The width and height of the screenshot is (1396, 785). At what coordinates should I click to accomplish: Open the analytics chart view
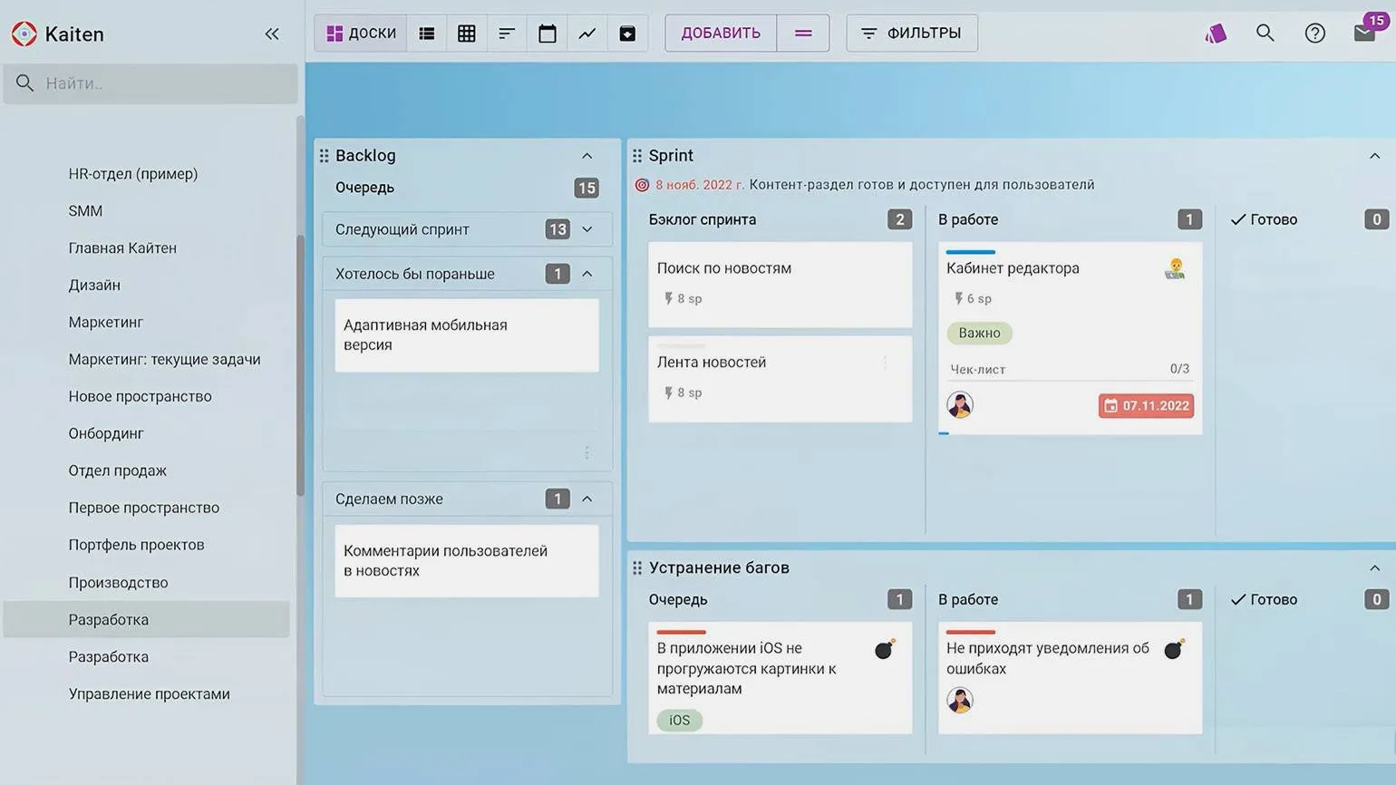tap(587, 34)
